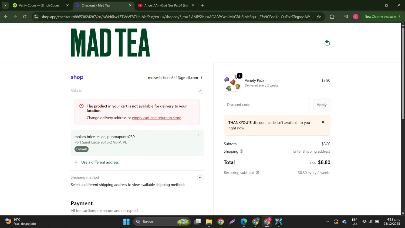The image size is (405, 228).
Task: Open the shopping bag cart icon
Action: point(327,43)
